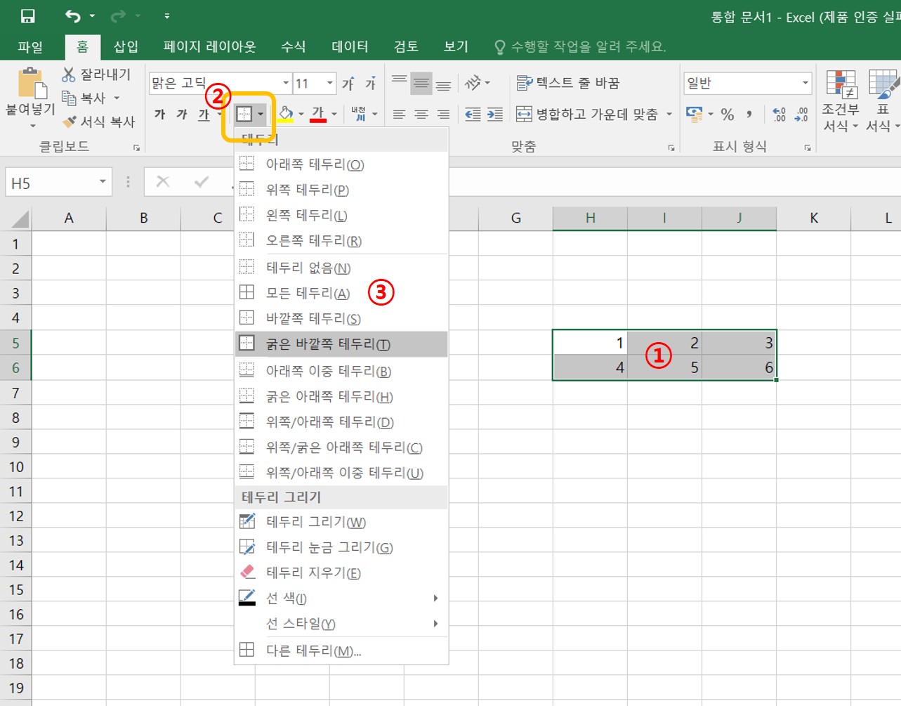Expand the Name Box dropdown
901x706 pixels.
point(103,182)
